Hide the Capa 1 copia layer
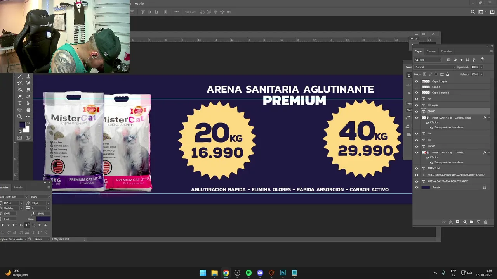497x279 pixels. tap(417, 81)
